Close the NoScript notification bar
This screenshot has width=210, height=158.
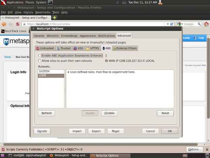(206, 150)
